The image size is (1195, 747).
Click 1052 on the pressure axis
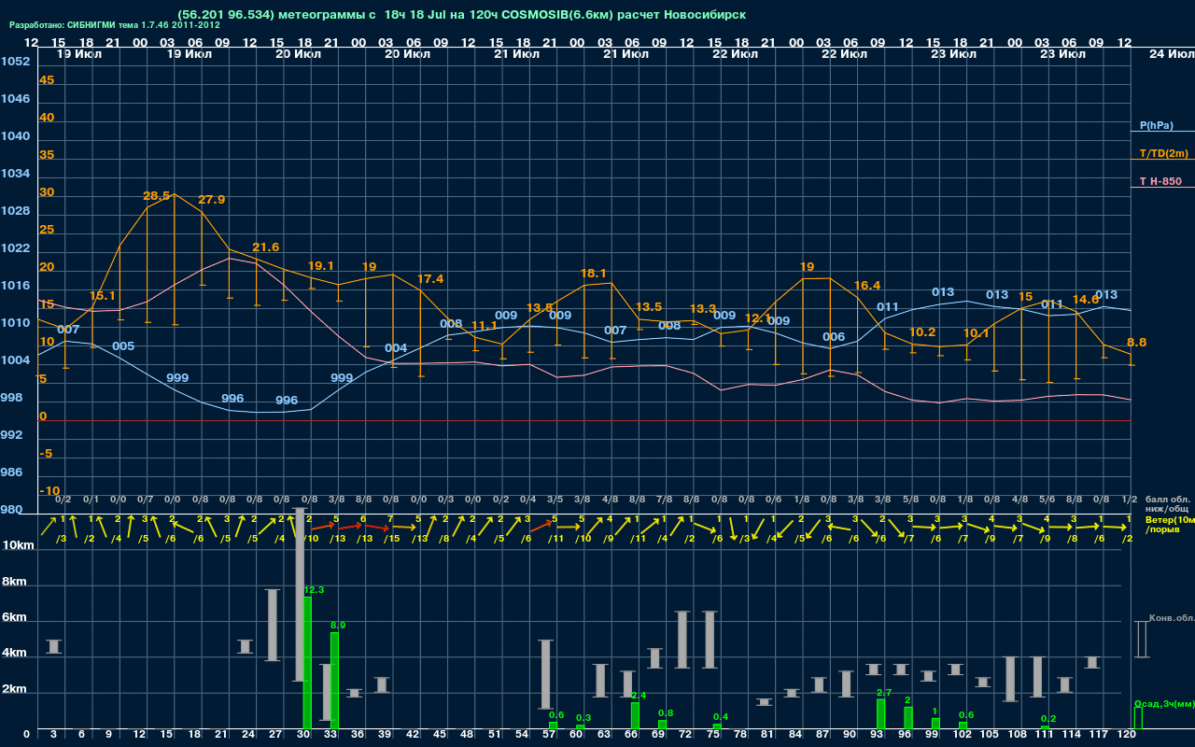click(15, 62)
